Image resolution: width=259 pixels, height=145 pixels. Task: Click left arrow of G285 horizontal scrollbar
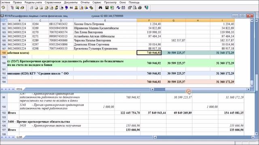point(155,137)
